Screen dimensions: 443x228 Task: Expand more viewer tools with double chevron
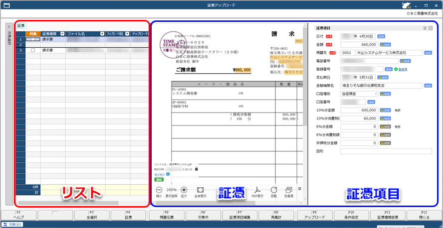tap(299, 189)
